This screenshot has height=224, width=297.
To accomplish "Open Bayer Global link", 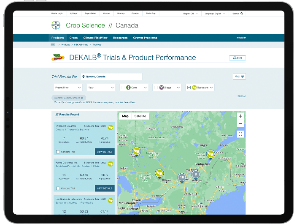I will 90,13.
